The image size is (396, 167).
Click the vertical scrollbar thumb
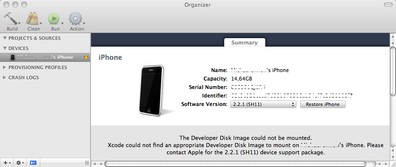(x=393, y=71)
